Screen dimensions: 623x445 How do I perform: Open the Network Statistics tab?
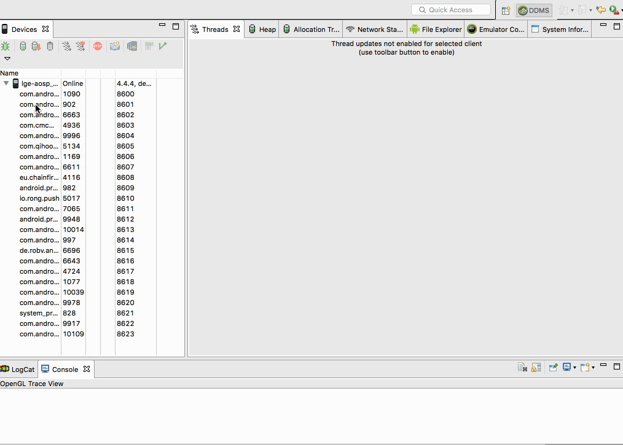coord(375,29)
